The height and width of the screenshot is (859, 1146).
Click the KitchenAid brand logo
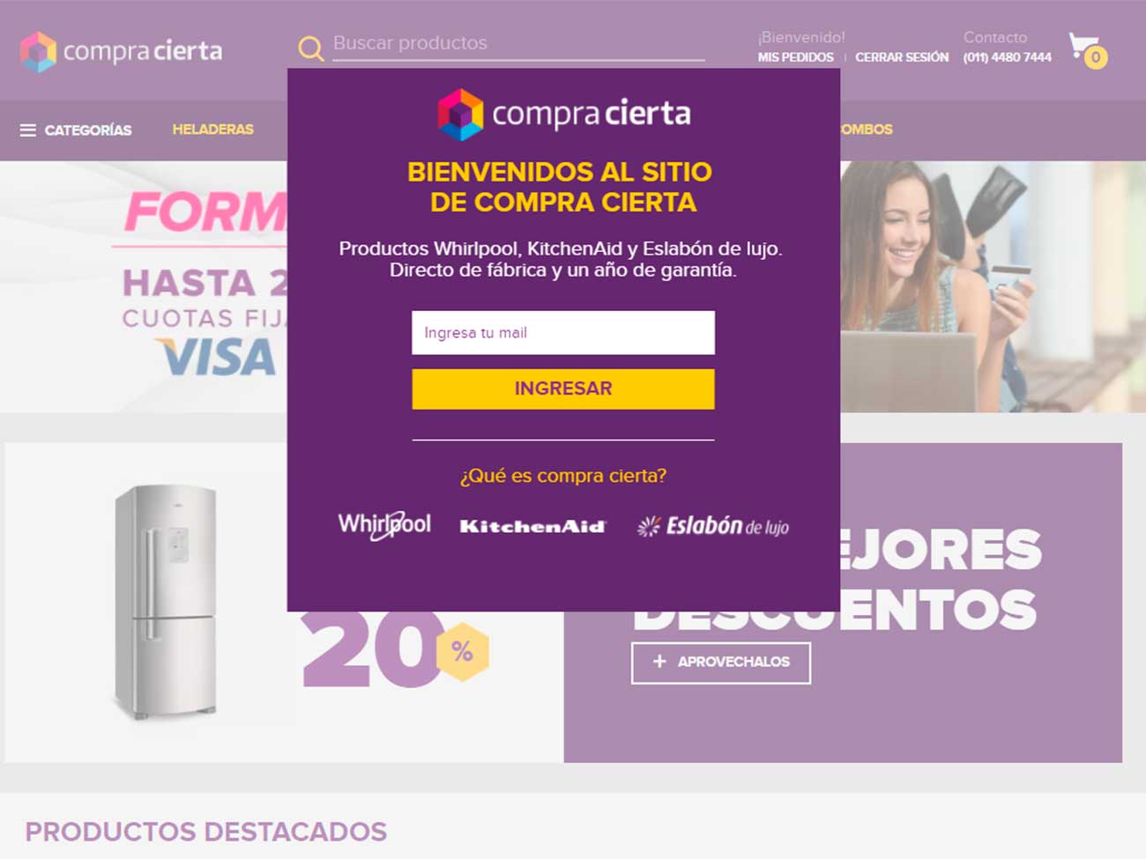click(532, 526)
